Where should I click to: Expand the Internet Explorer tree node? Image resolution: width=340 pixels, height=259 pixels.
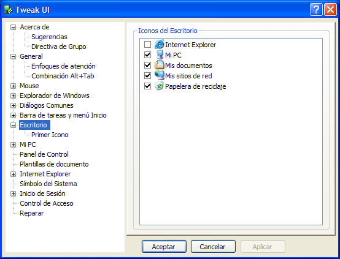click(14, 174)
